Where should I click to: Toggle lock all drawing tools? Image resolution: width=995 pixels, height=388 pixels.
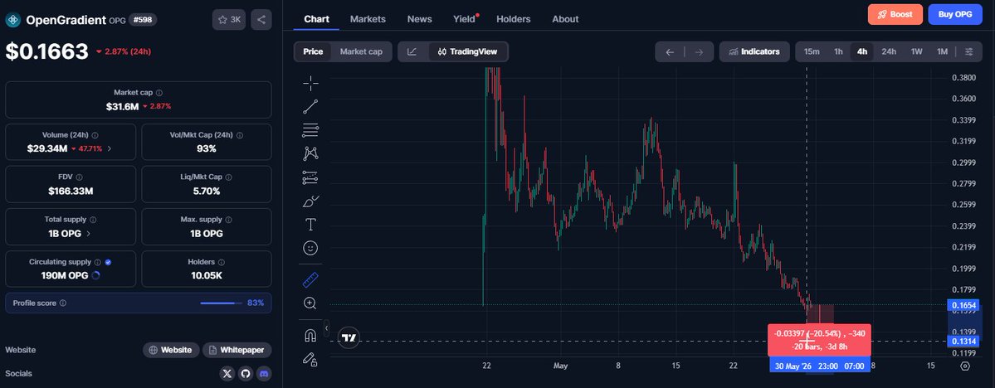click(310, 360)
